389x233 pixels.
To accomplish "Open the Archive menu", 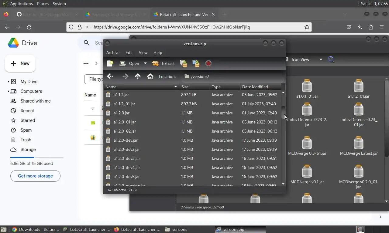I will click(x=113, y=52).
